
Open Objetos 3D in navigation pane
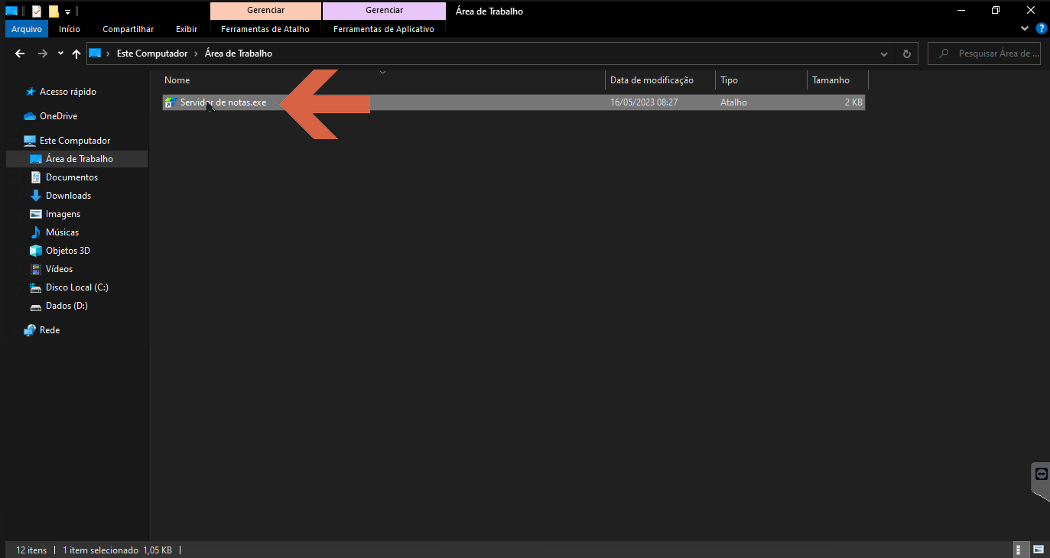(68, 251)
